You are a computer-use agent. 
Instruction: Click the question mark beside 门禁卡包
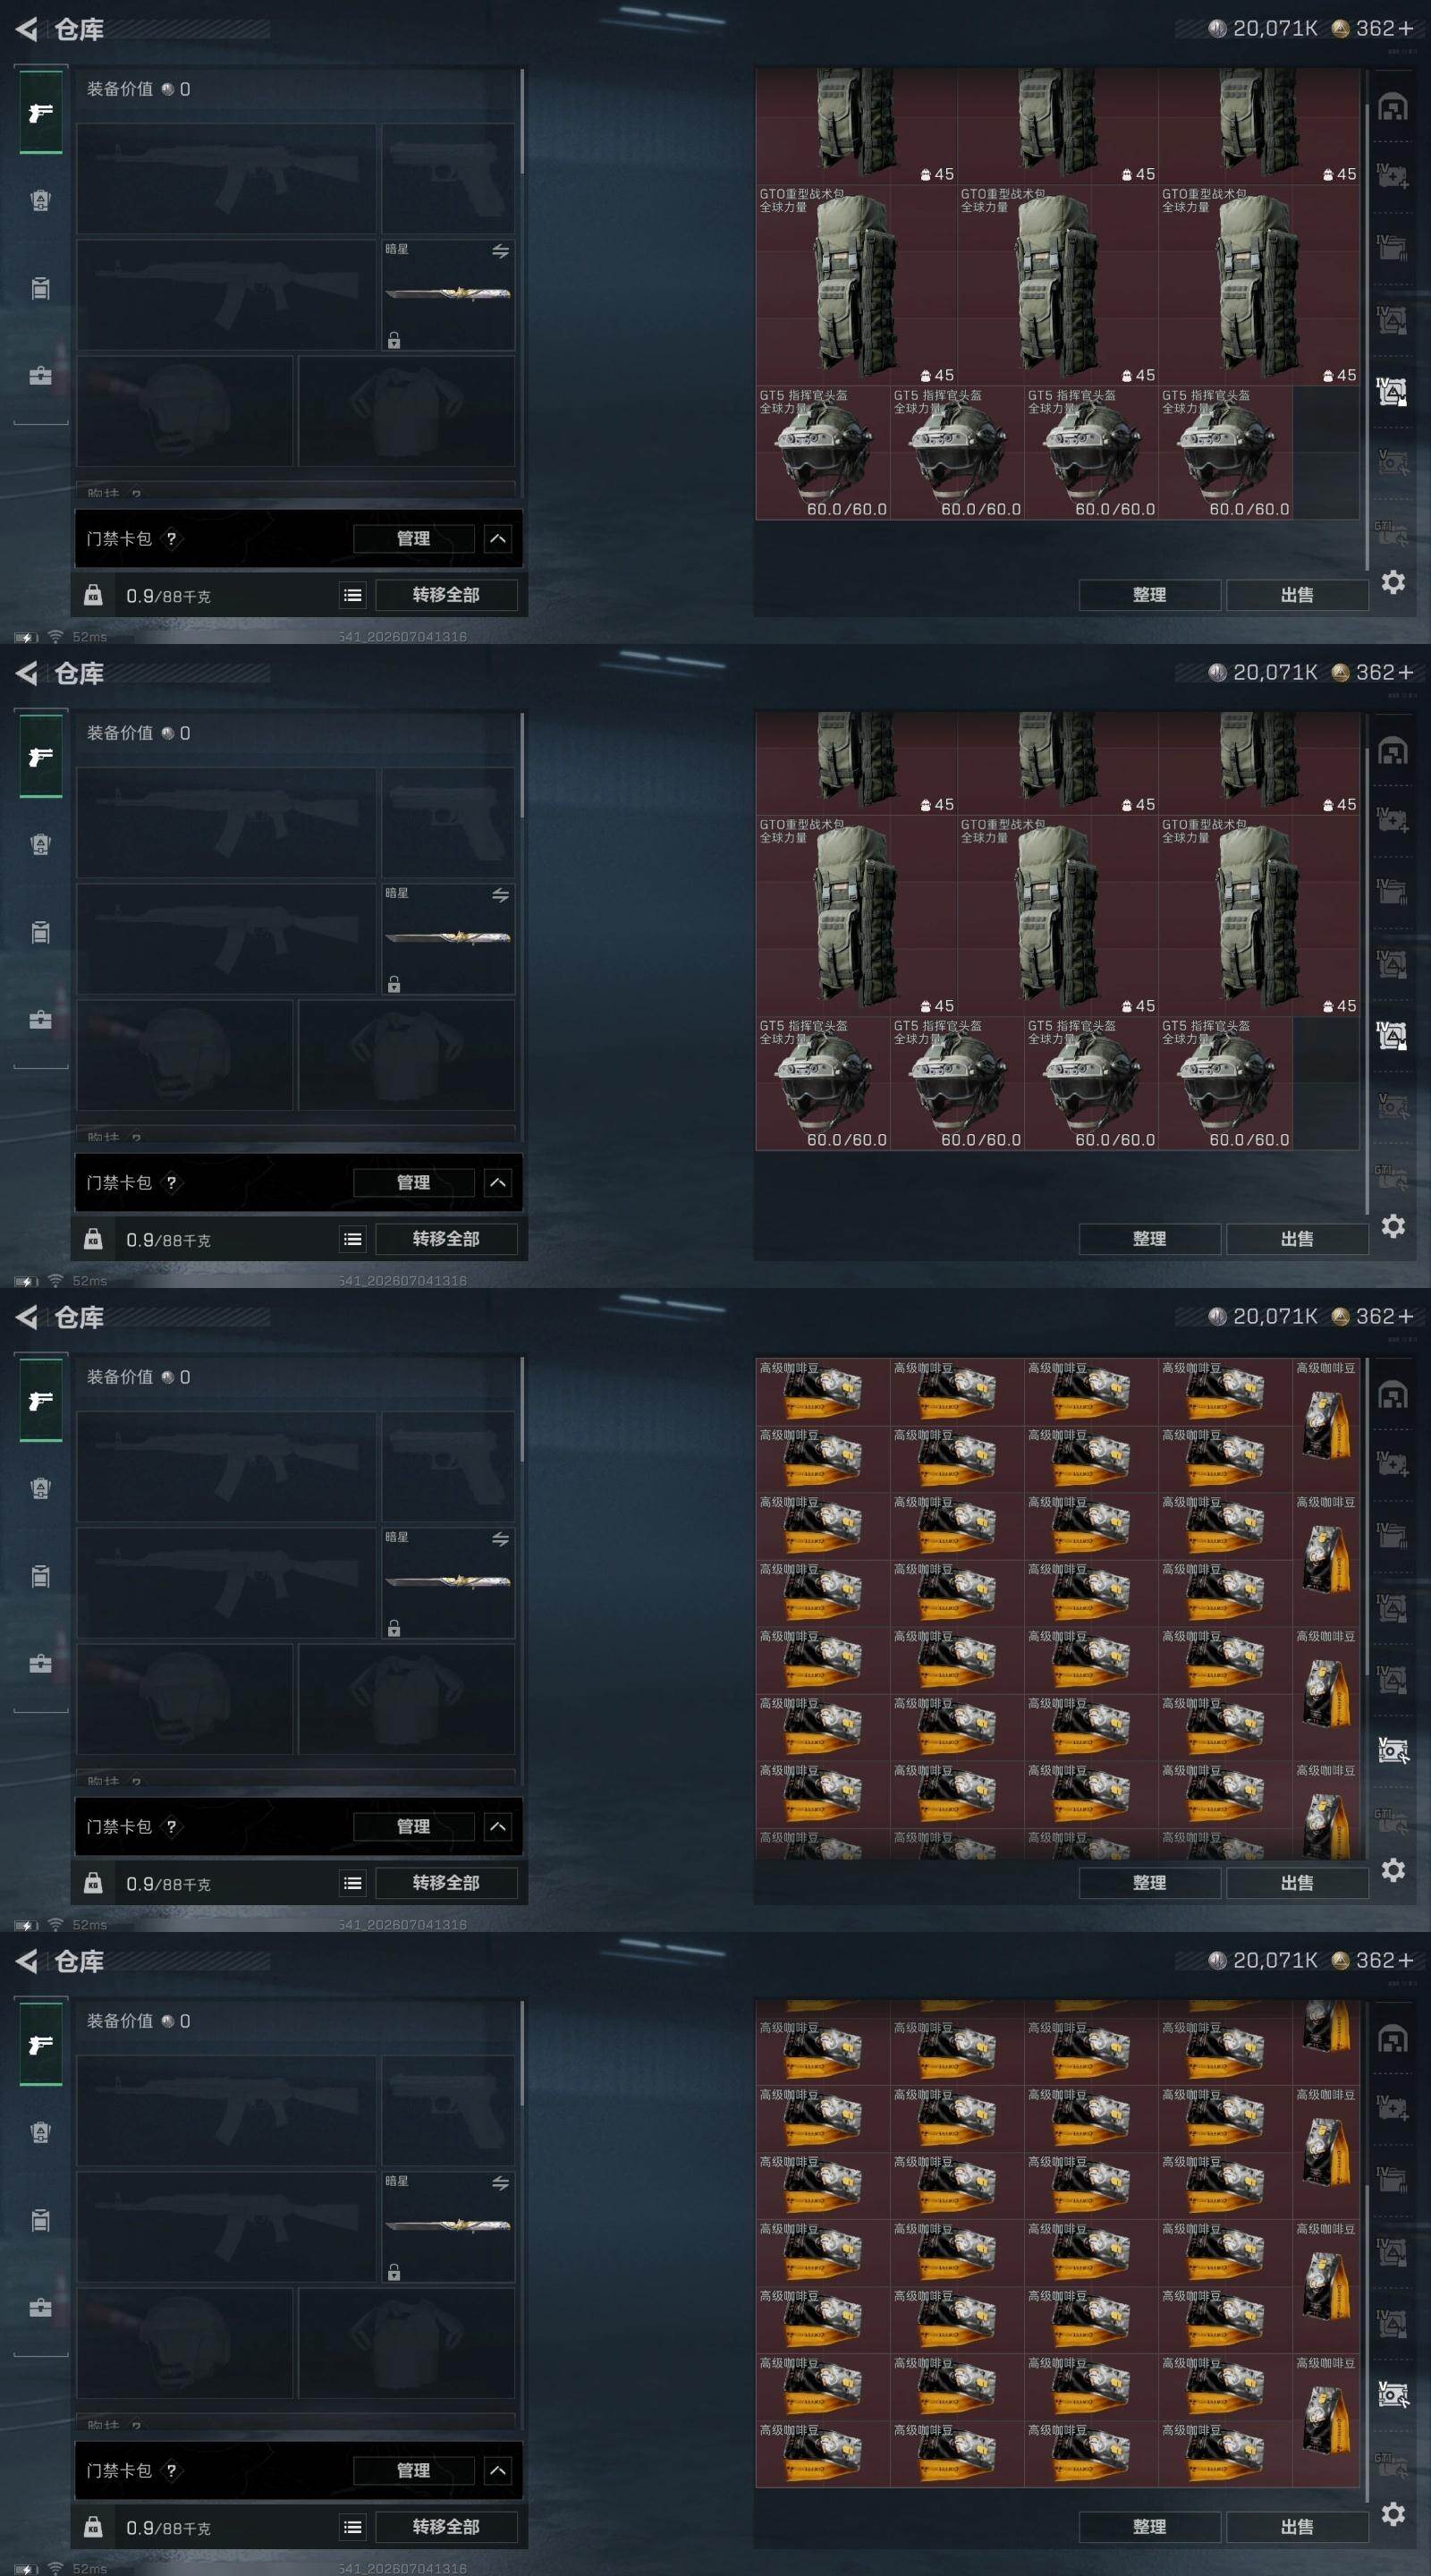171,539
